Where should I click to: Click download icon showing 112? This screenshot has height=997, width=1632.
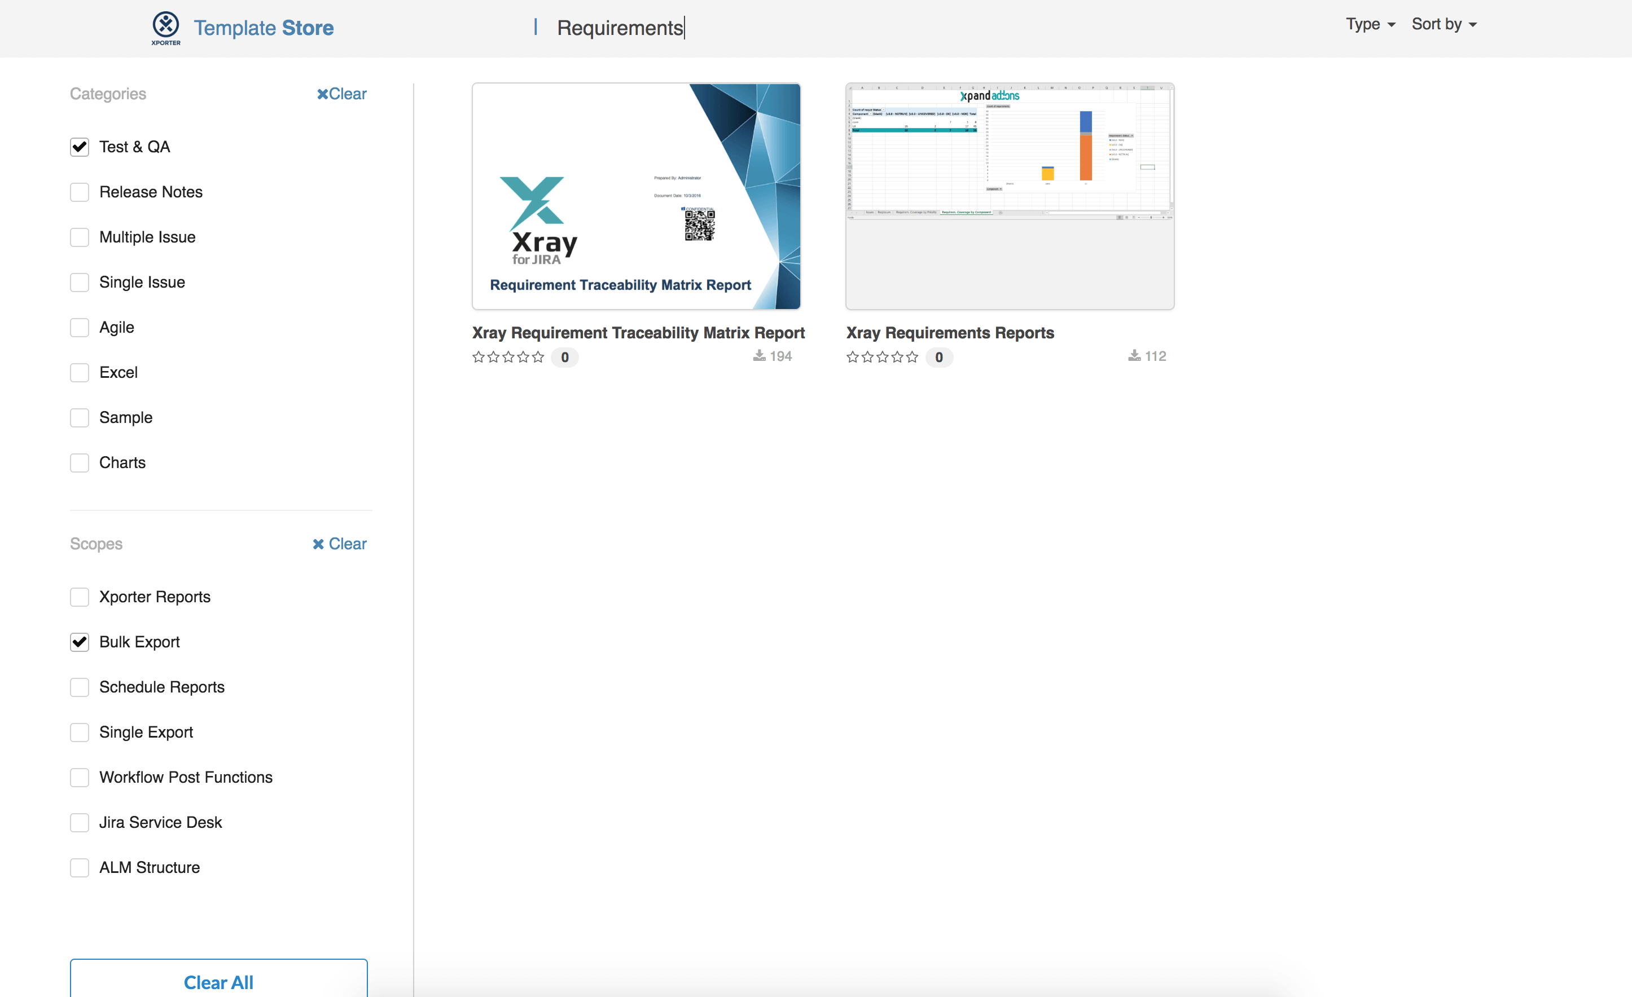(x=1135, y=356)
